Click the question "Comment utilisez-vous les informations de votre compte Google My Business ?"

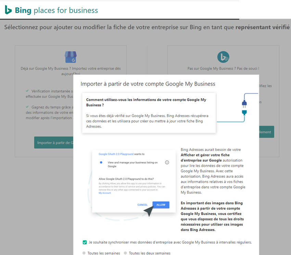146,102
